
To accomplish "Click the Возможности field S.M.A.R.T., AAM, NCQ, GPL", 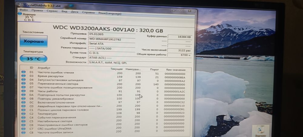I will 140,63.
